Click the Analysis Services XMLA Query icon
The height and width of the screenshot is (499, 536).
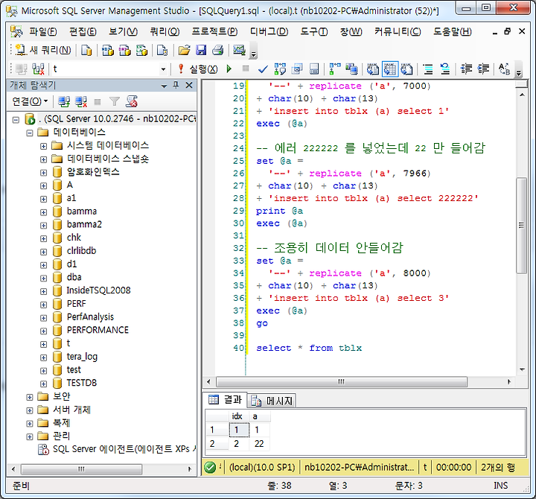[141, 51]
